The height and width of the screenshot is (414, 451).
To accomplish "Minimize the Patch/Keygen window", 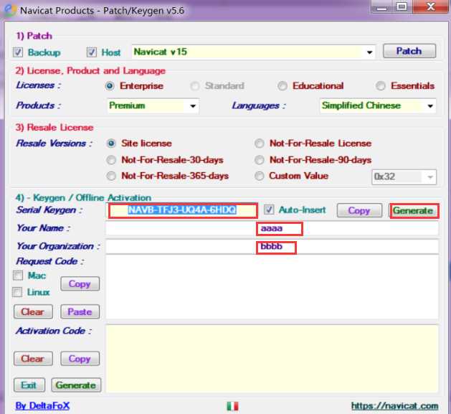I will click(381, 7).
